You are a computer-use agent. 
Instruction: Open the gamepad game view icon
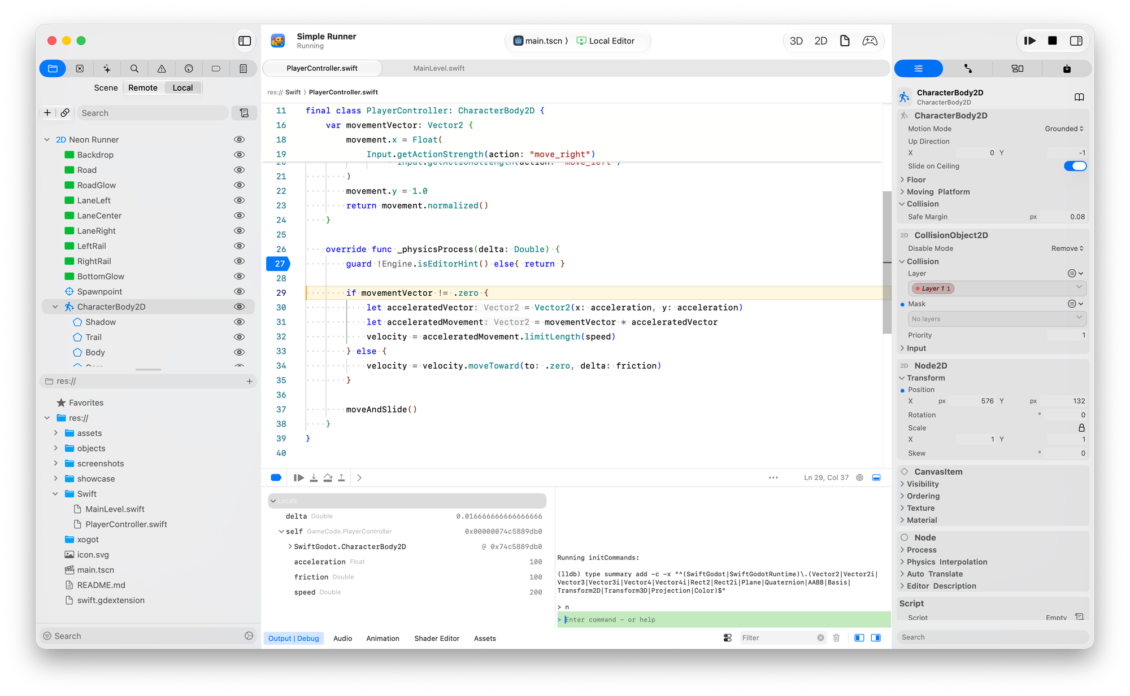(870, 41)
